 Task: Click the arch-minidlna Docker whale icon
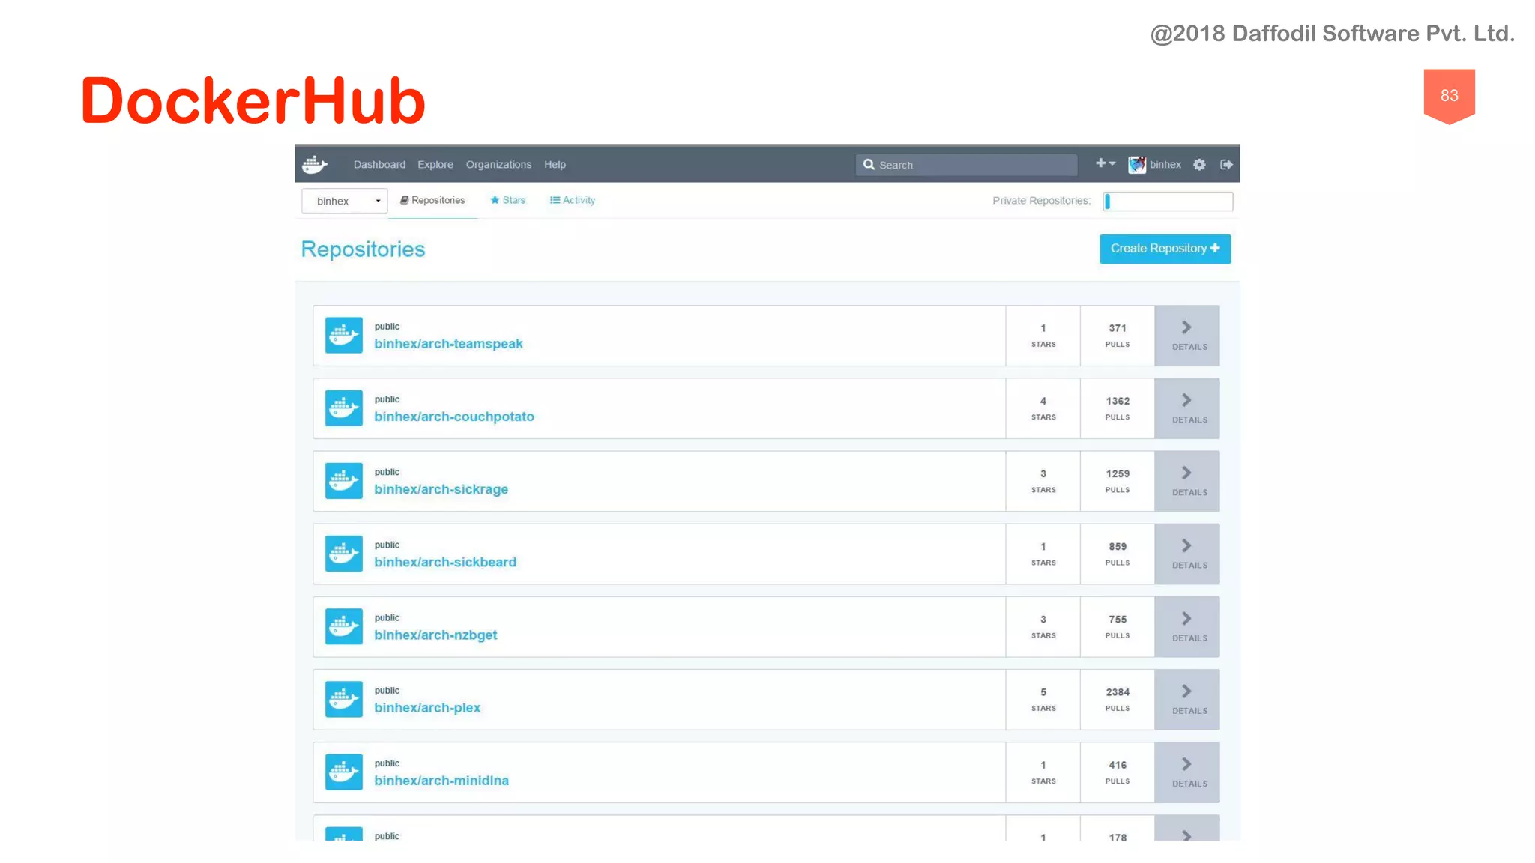(x=344, y=772)
